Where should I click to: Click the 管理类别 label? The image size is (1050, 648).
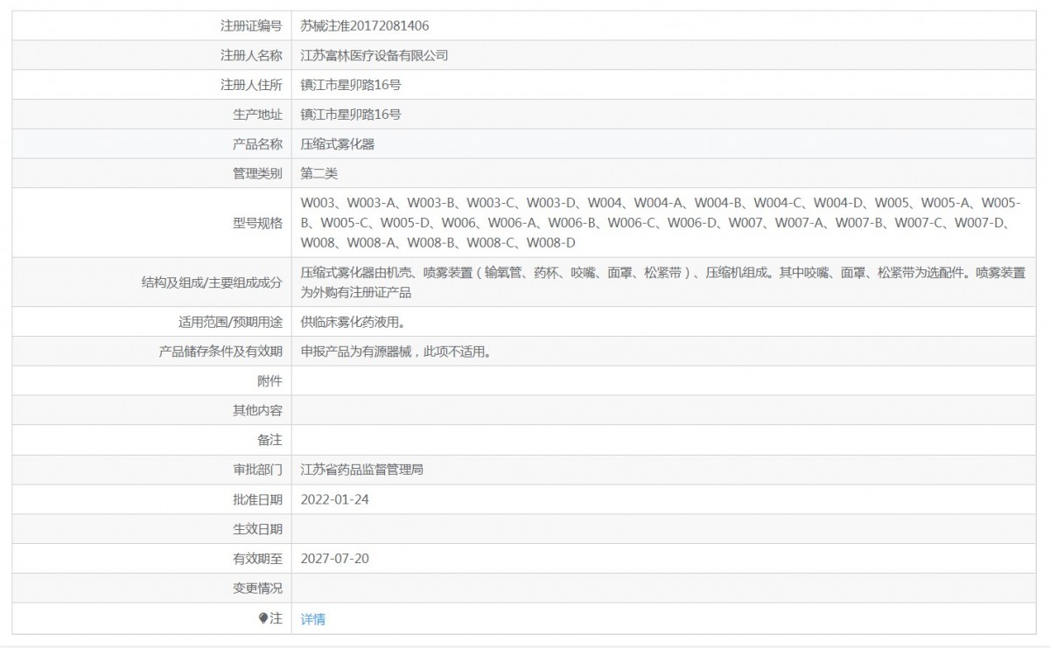click(x=257, y=173)
